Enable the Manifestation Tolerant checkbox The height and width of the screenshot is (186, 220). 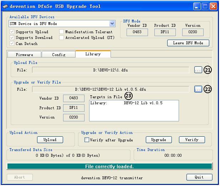(61, 32)
